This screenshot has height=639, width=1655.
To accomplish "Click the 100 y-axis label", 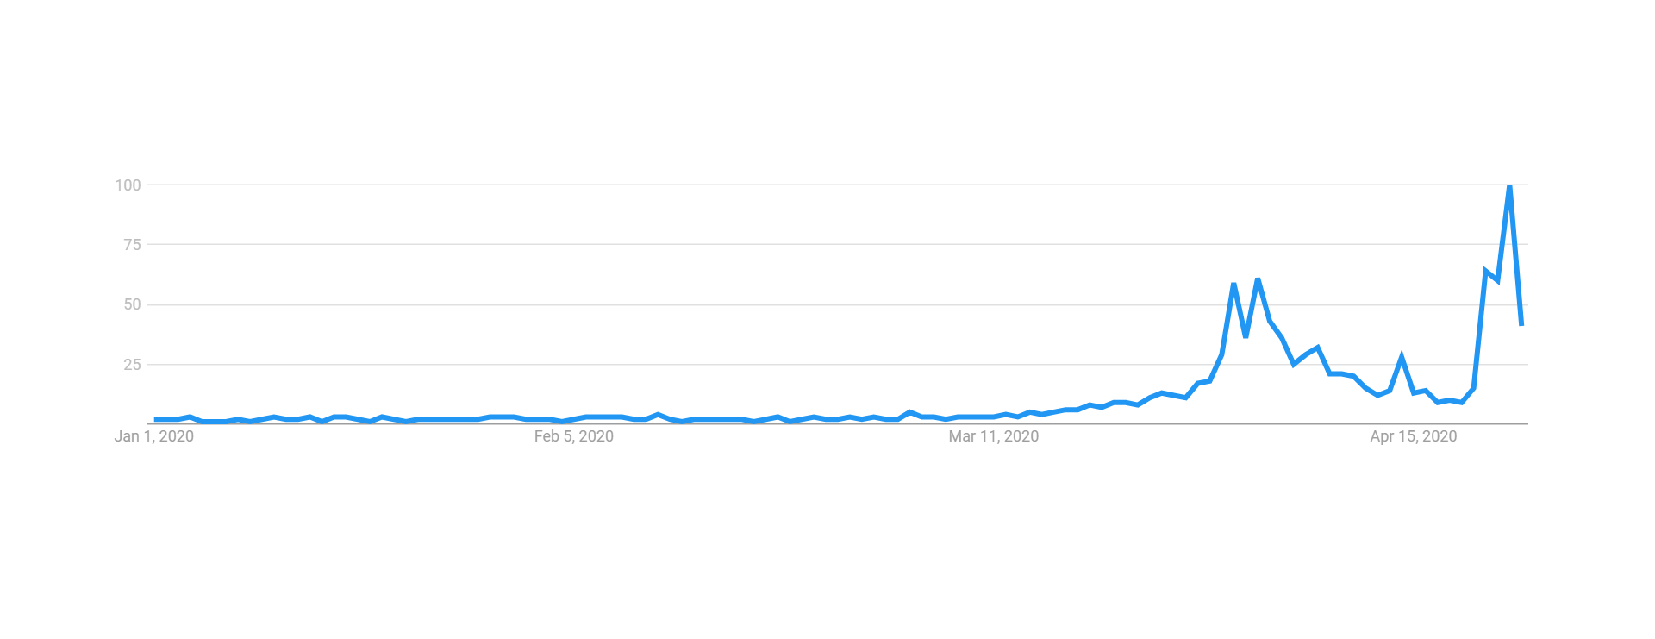I will click(x=128, y=185).
